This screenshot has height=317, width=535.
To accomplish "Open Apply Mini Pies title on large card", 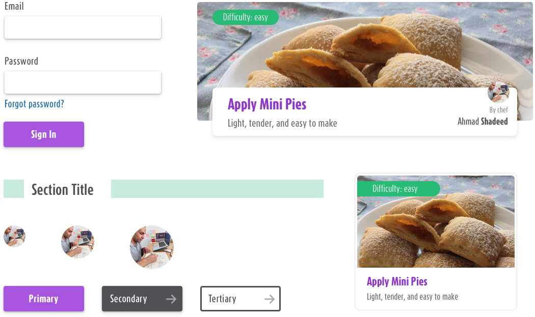I will [x=267, y=104].
